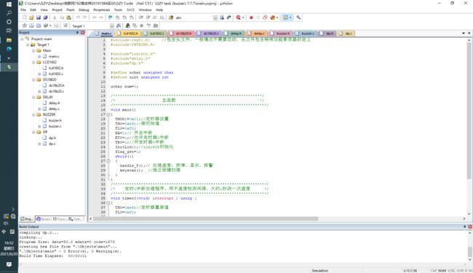
Task: Switch to Books tab in project pane
Action: tap(44, 219)
